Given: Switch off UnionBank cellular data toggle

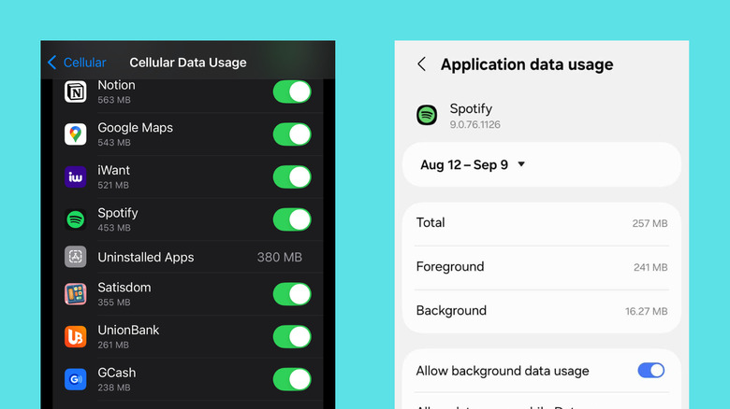Looking at the screenshot, I should click(292, 336).
